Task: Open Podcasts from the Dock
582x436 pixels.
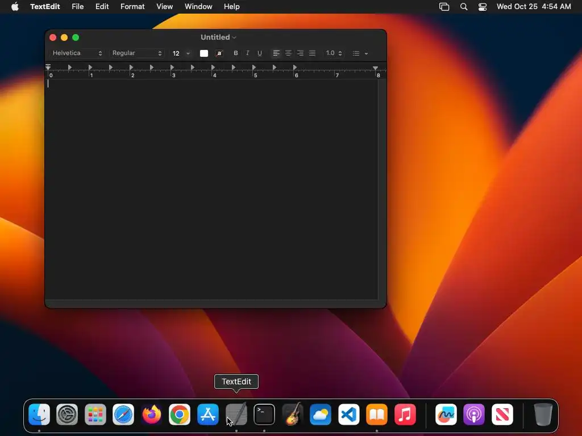Action: [474, 414]
